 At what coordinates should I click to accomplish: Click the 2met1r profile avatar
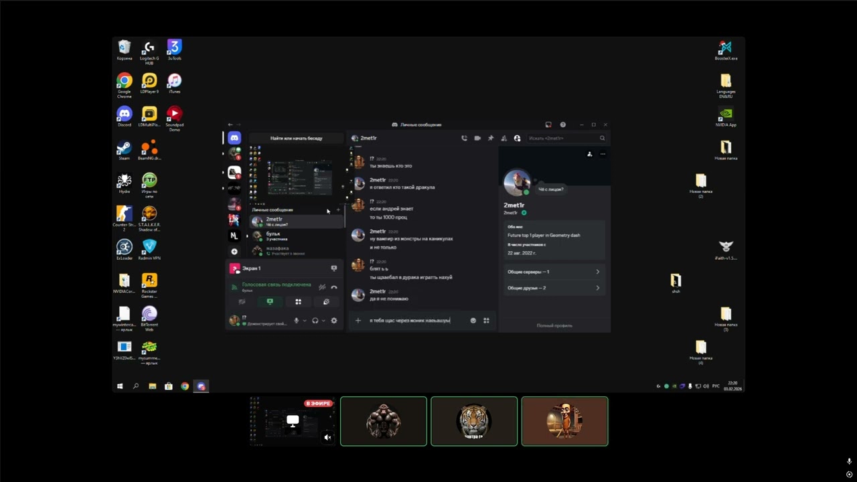coord(517,183)
